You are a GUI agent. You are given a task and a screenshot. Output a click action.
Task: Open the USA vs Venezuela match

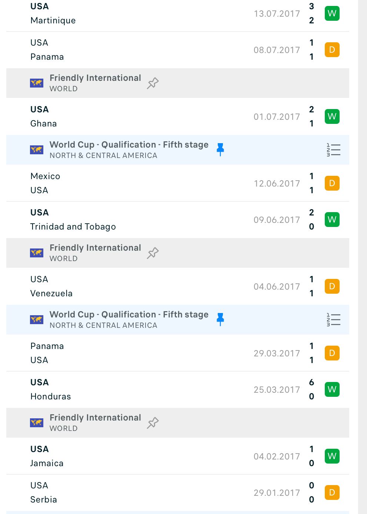click(178, 286)
